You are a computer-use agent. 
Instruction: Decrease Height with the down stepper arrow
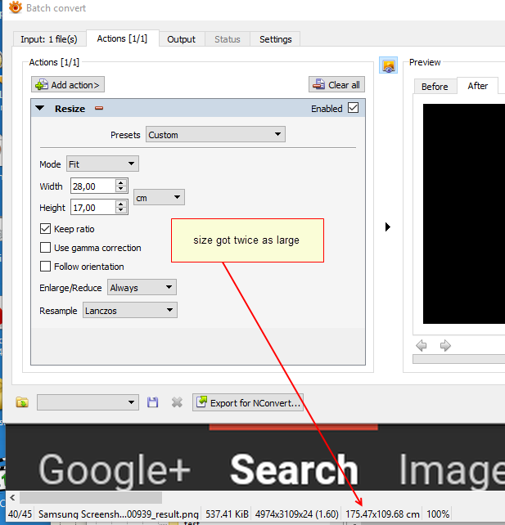pos(121,211)
